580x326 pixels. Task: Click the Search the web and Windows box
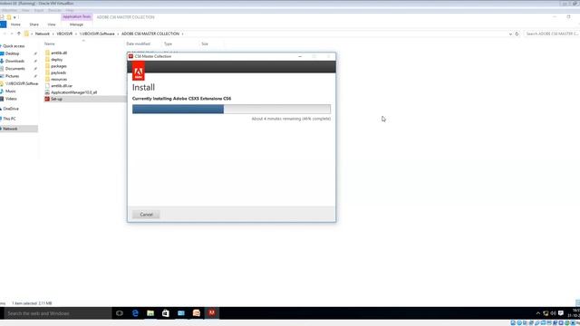click(58, 313)
